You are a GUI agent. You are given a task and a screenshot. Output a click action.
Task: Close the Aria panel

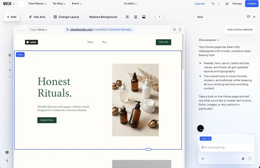254,17
